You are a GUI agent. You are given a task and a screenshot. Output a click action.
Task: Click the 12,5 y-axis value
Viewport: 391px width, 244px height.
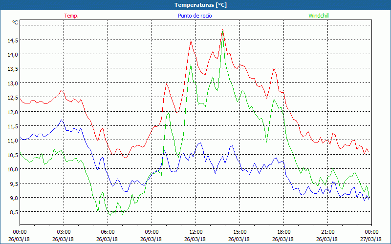coord(13,98)
